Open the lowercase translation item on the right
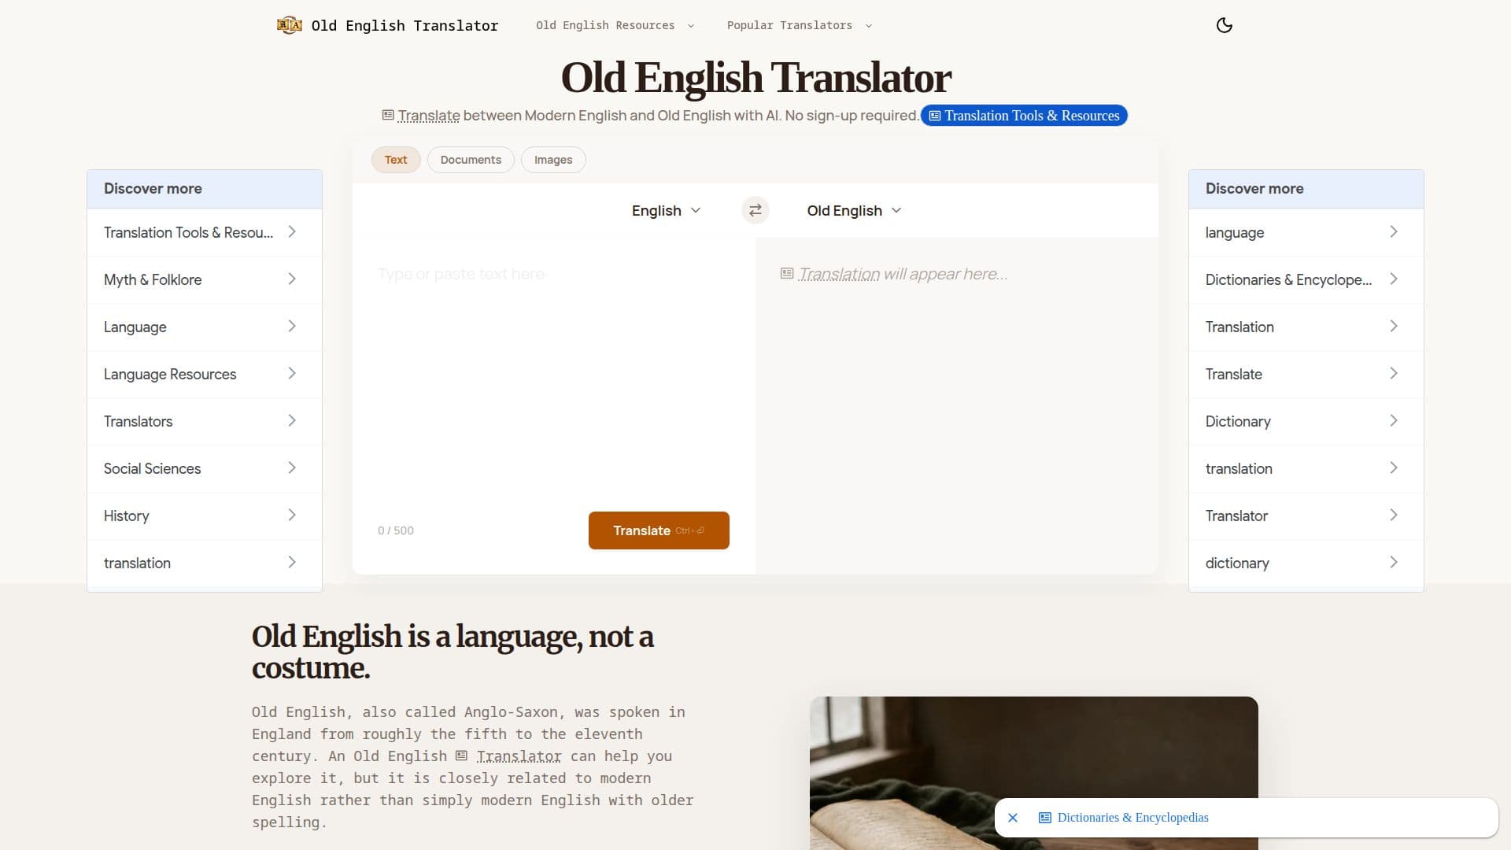 pyautogui.click(x=1306, y=468)
